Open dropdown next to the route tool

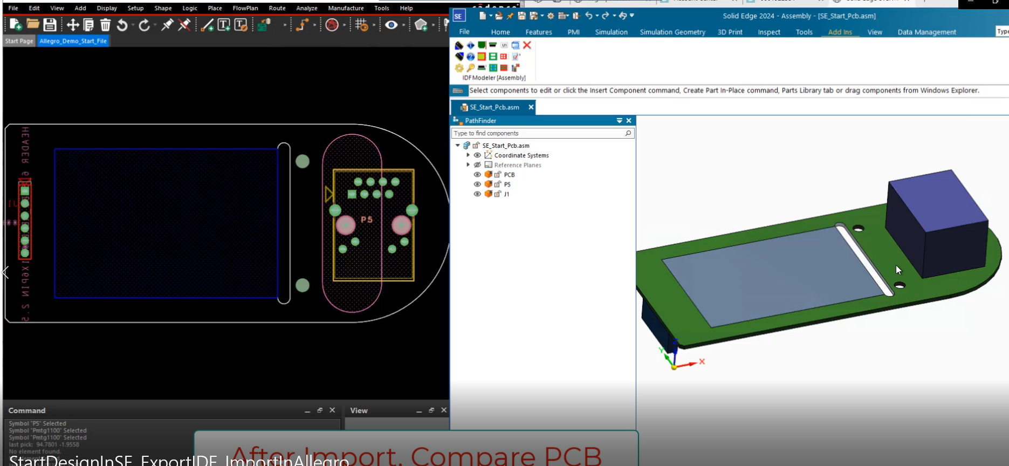point(314,25)
